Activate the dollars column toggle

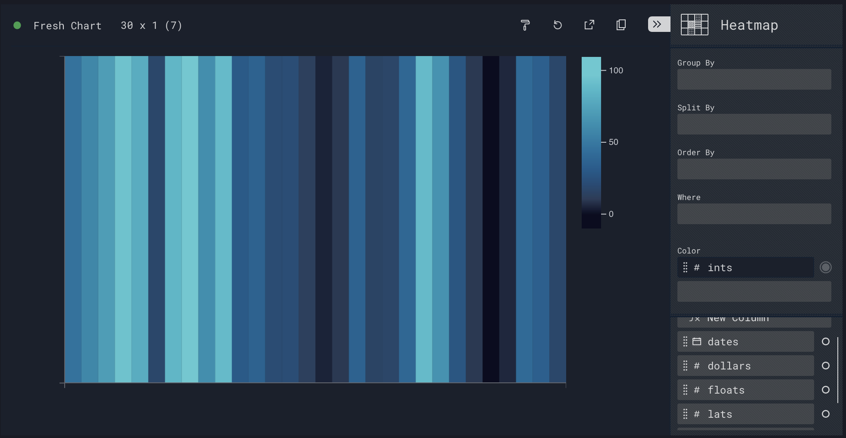[826, 366]
